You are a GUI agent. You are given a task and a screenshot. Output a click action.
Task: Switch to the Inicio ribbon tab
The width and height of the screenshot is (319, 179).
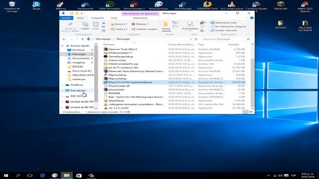[80, 18]
